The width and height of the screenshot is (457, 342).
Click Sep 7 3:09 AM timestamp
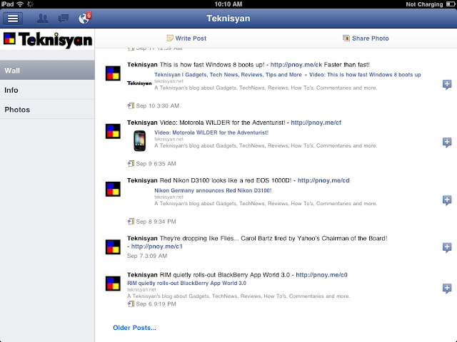click(147, 256)
